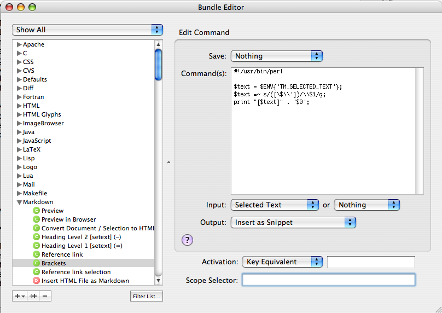The height and width of the screenshot is (313, 442).
Task: Open the Save dropdown set to Nothing
Action: point(277,56)
